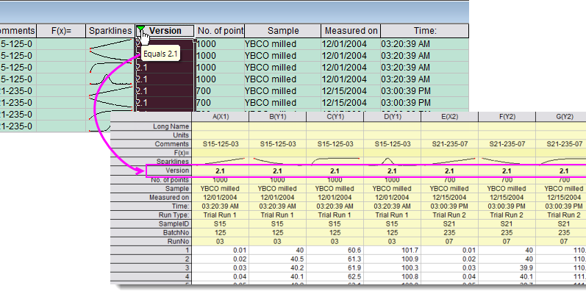
Task: Click BatchNo cell 235 in column F(Y2)
Action: tap(507, 233)
